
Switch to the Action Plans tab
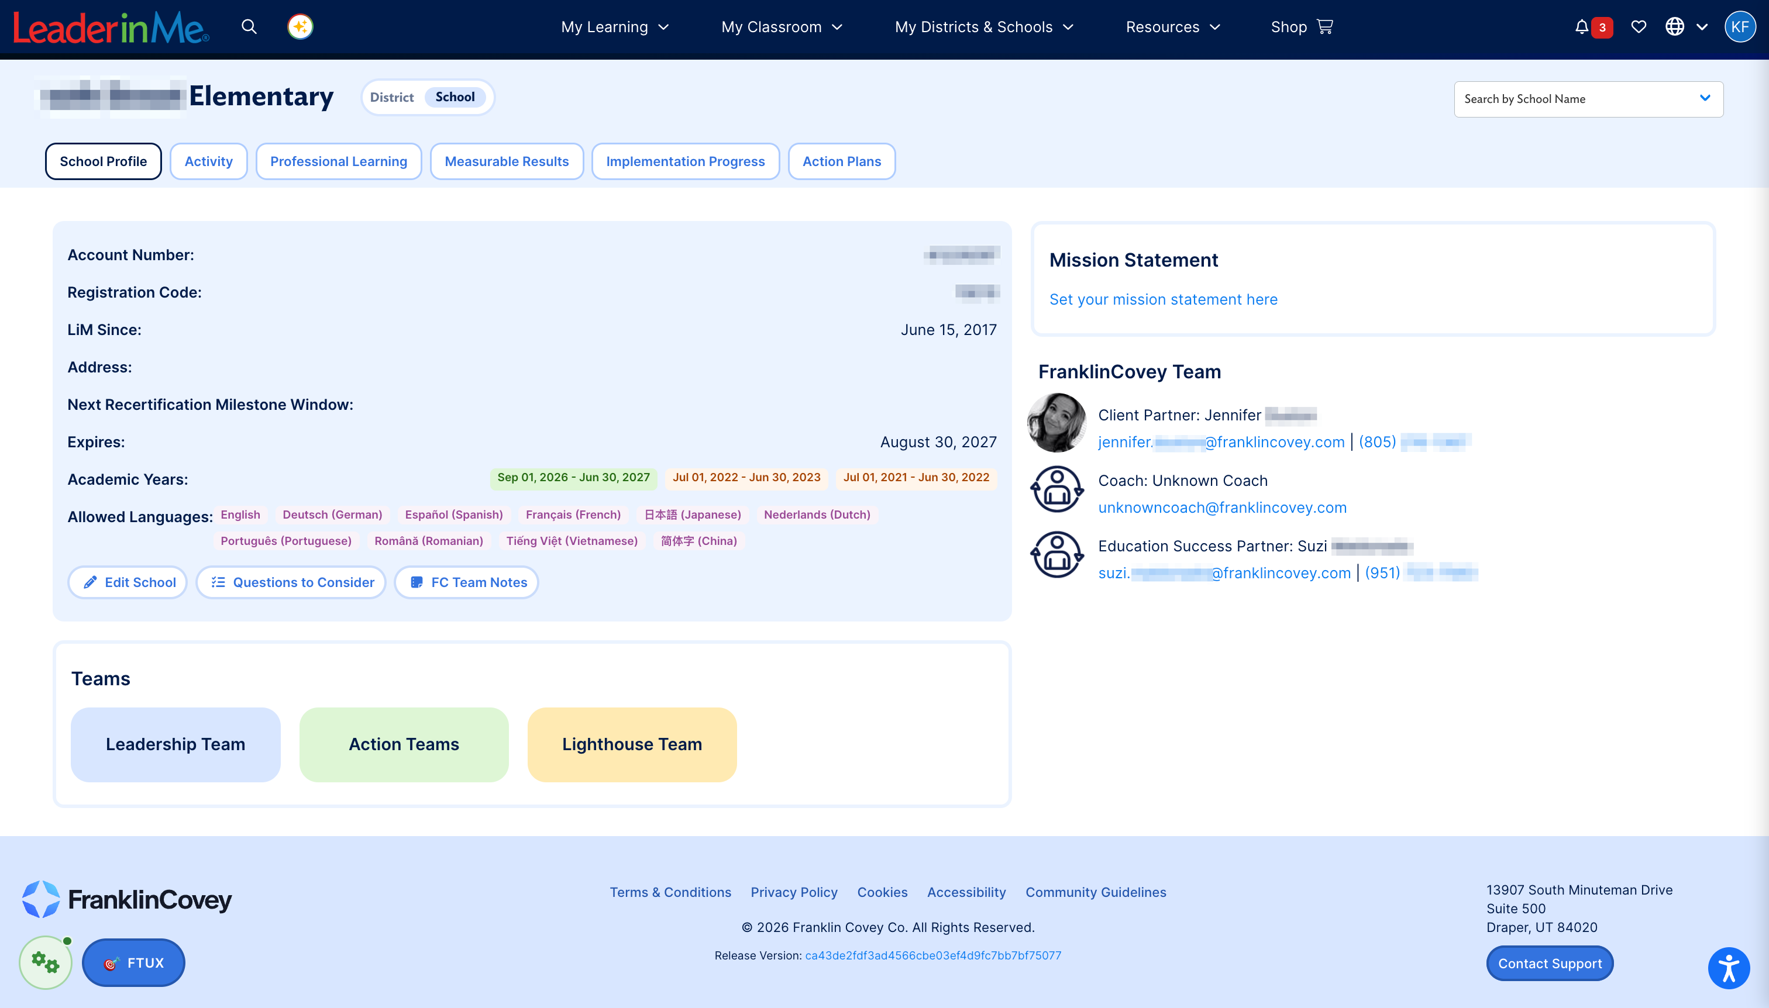tap(842, 161)
